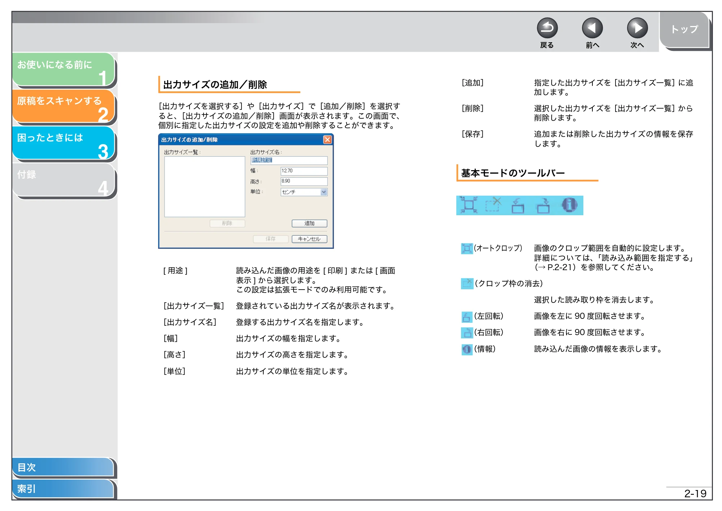The image size is (722, 511).
Task: Select the clear crop frame toolbar icon
Action: click(x=493, y=205)
